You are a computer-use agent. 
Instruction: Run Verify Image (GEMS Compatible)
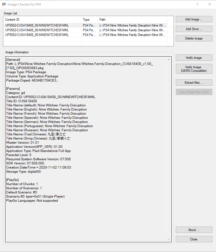pos(194,69)
